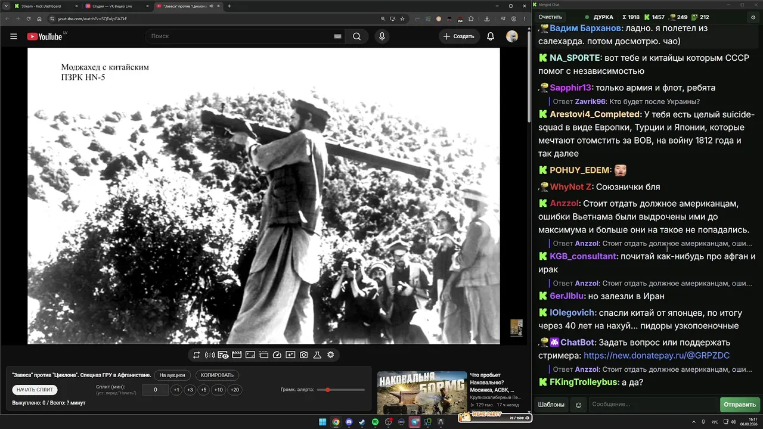The width and height of the screenshot is (763, 429).
Task: Open the gear settings in player toolbar
Action: pos(331,355)
